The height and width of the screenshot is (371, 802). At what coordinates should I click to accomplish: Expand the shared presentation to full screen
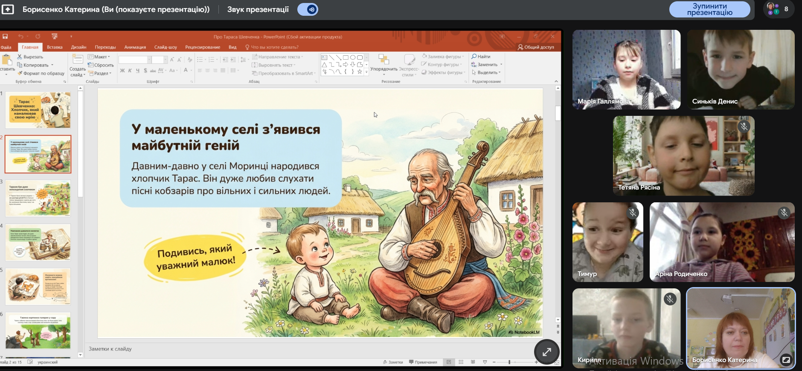546,352
